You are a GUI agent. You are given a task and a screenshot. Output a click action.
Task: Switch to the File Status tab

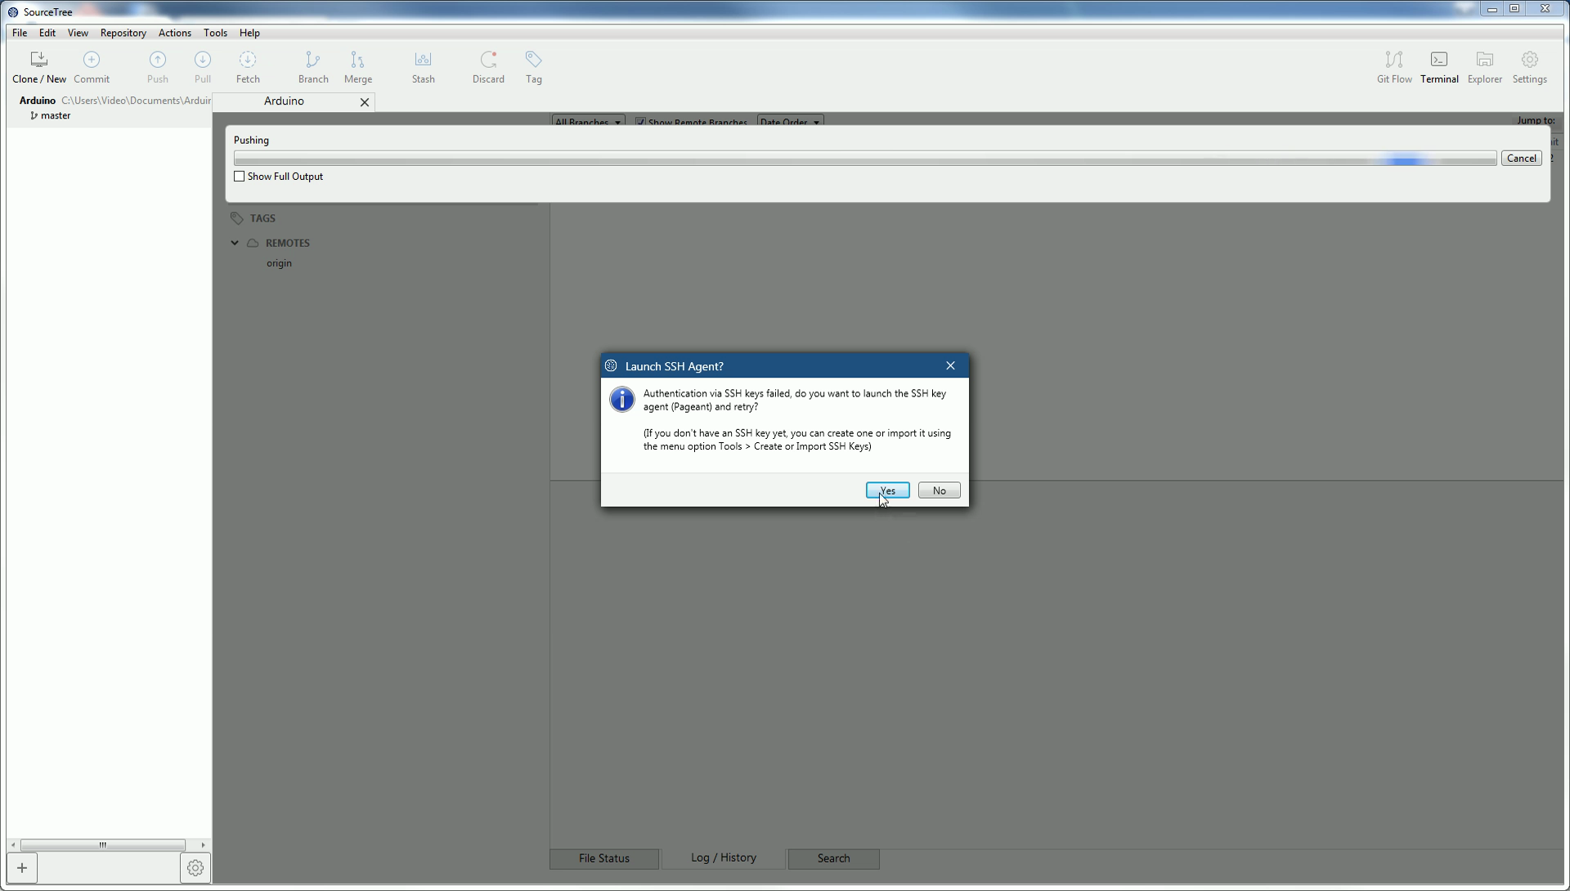pos(603,858)
